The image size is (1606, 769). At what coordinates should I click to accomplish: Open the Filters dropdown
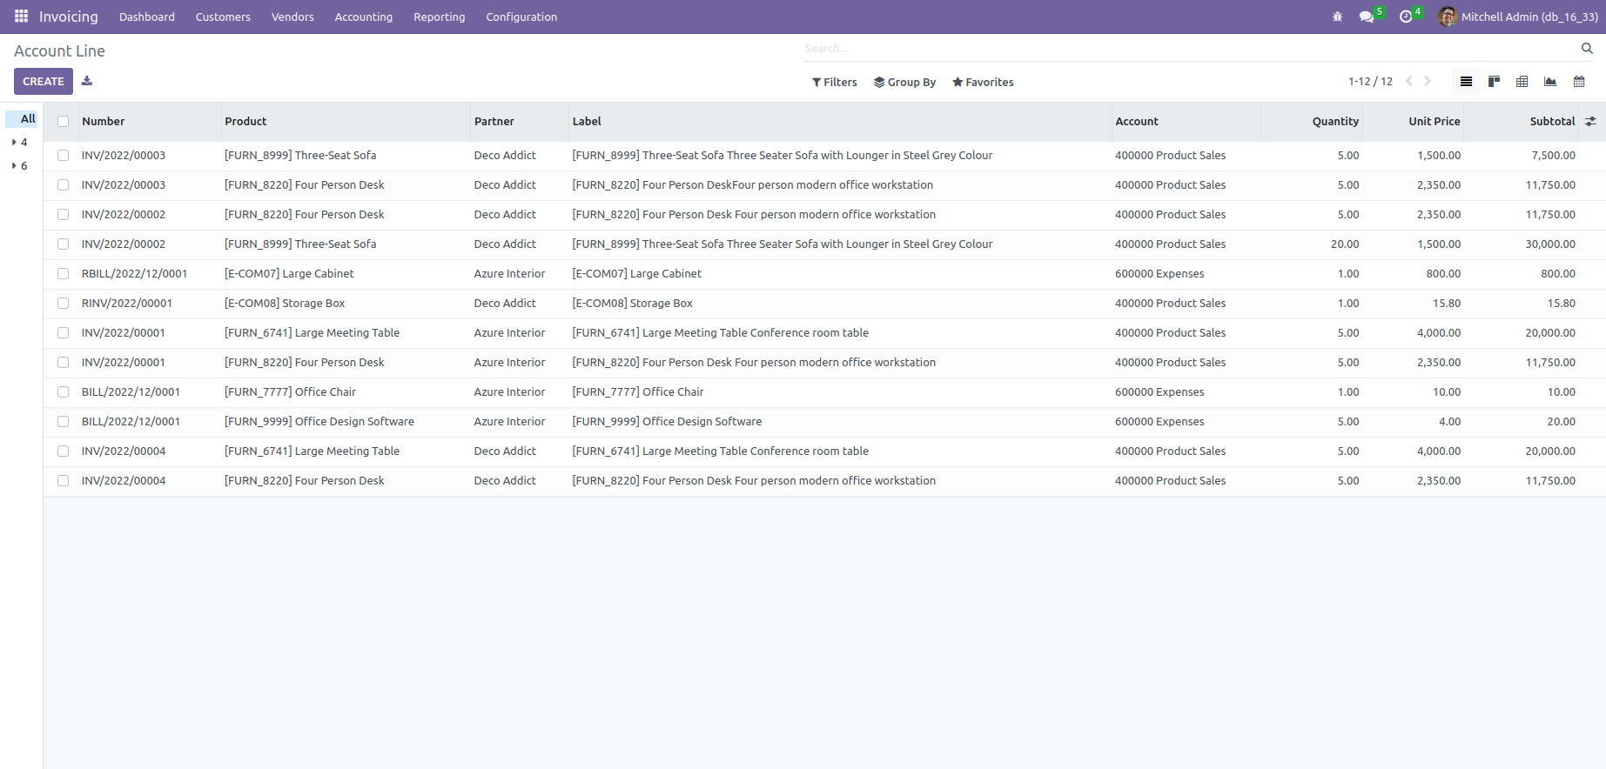point(834,82)
